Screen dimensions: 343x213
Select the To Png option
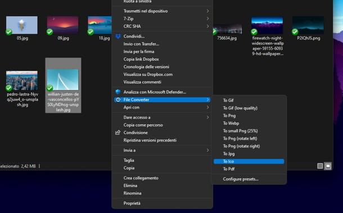tap(249, 116)
